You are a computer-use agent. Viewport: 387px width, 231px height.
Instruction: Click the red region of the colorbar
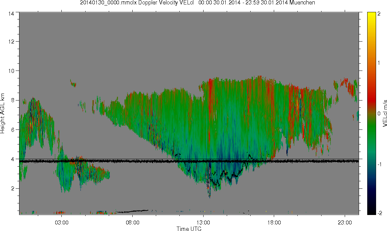click(x=371, y=97)
